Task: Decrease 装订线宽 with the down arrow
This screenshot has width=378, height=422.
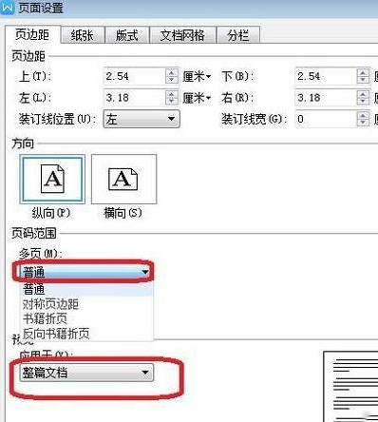Action: (363, 123)
